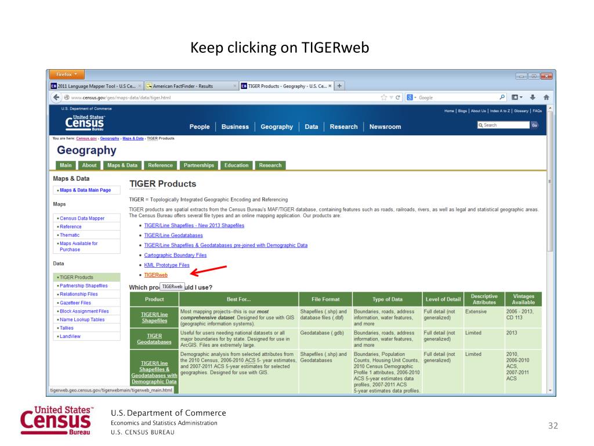Open Name Lookup Tables sidebar link
Image resolution: width=594 pixels, height=446 pixels.
click(82, 319)
